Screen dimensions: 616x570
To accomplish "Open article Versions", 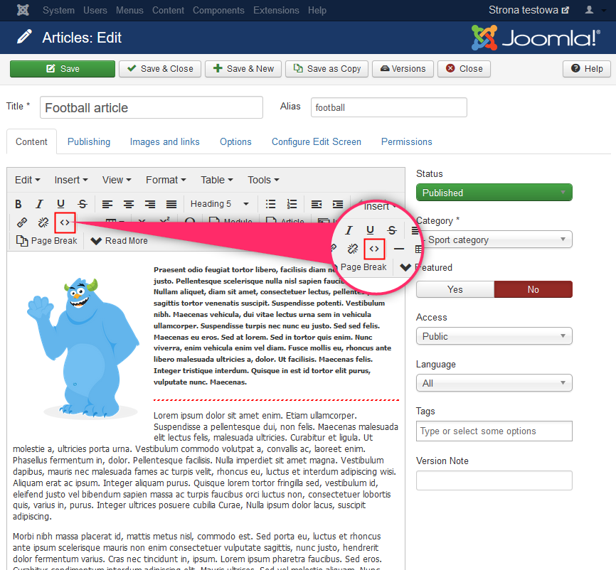I will (x=403, y=69).
